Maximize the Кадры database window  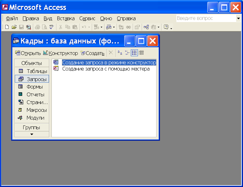coord(141,41)
